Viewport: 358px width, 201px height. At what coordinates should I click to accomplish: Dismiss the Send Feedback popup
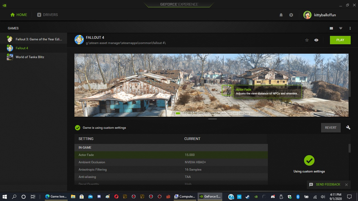346,185
